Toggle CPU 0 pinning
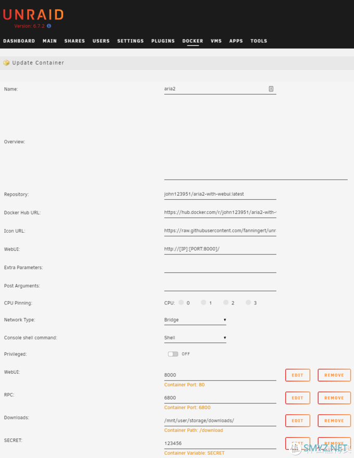 click(x=181, y=302)
